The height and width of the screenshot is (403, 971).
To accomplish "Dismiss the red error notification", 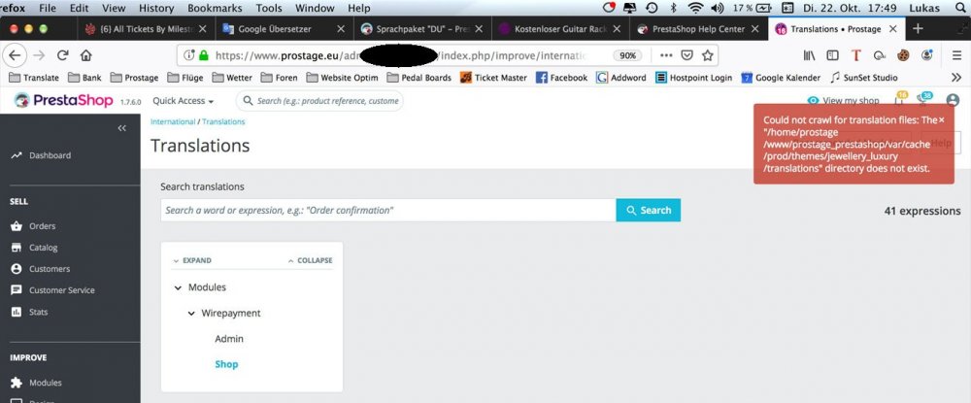I will (x=941, y=120).
